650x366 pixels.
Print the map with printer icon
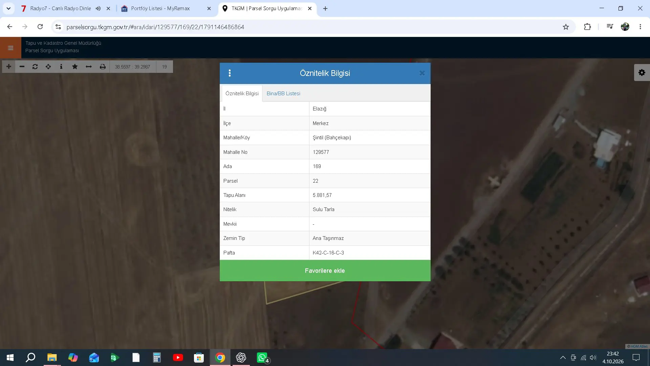[x=103, y=66]
